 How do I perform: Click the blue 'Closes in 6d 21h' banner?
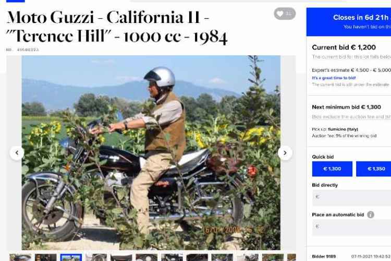[349, 22]
